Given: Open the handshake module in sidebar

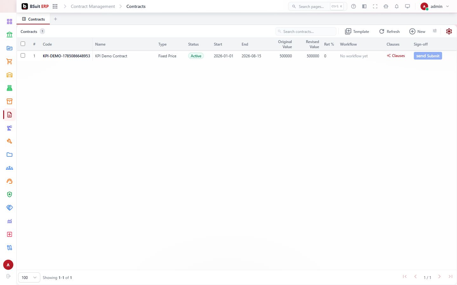Looking at the screenshot, I should tap(10, 208).
